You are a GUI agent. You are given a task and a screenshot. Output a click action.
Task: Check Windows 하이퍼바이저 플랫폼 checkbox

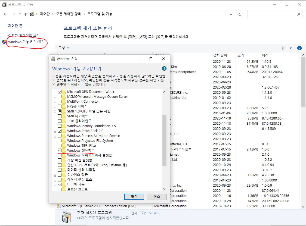[x=60, y=155]
